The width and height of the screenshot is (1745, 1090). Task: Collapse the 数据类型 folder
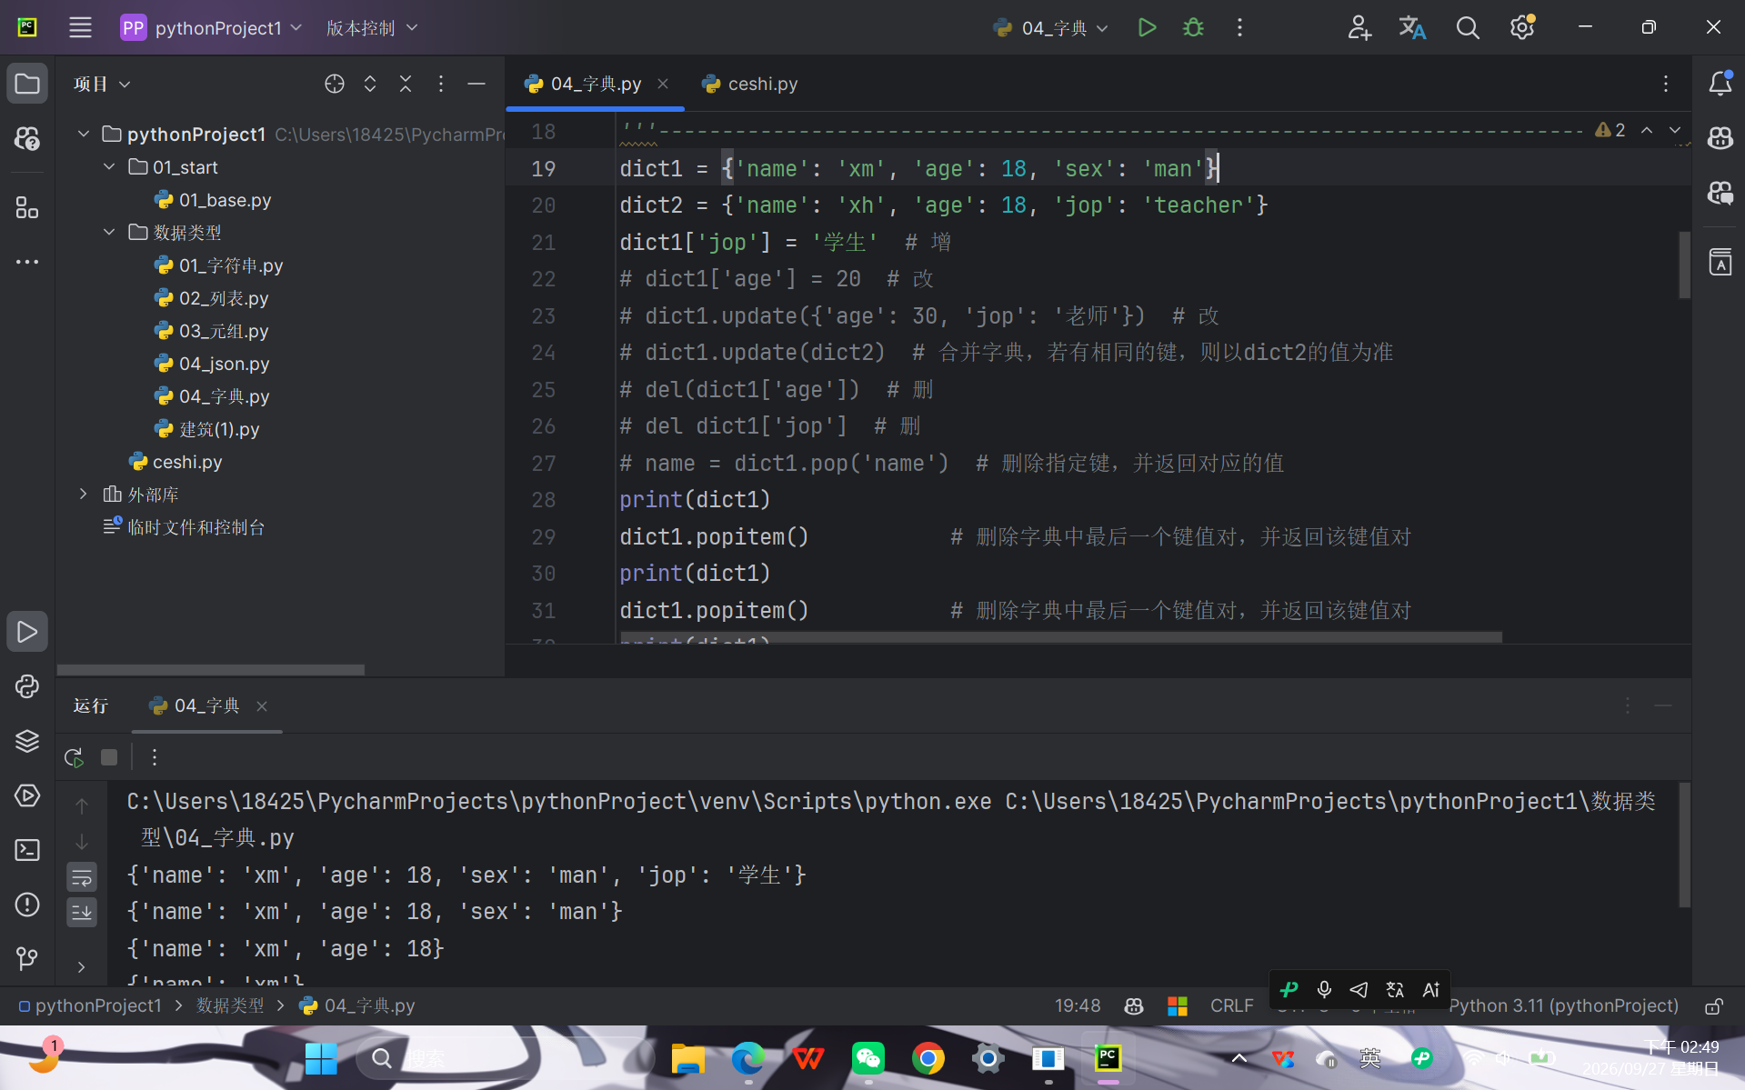[109, 233]
